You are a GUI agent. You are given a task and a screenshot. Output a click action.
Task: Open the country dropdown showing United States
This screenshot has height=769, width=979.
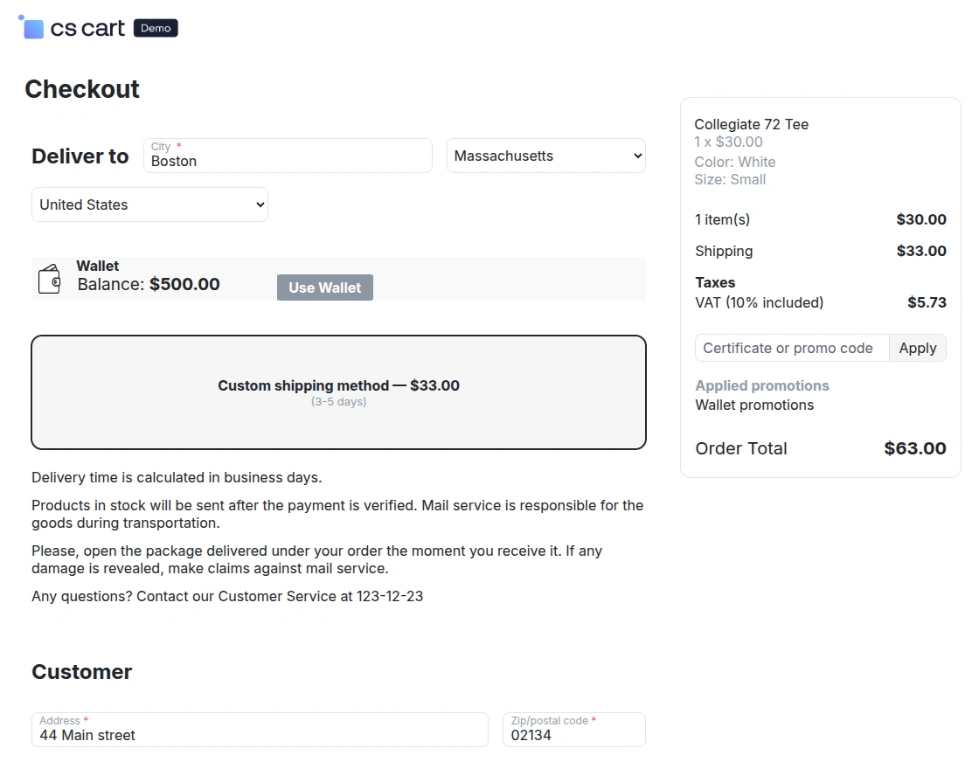point(149,204)
